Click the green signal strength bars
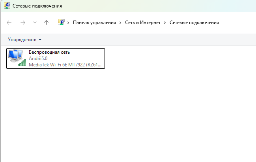Screen dimensions: 256x162 pyautogui.click(x=22, y=63)
